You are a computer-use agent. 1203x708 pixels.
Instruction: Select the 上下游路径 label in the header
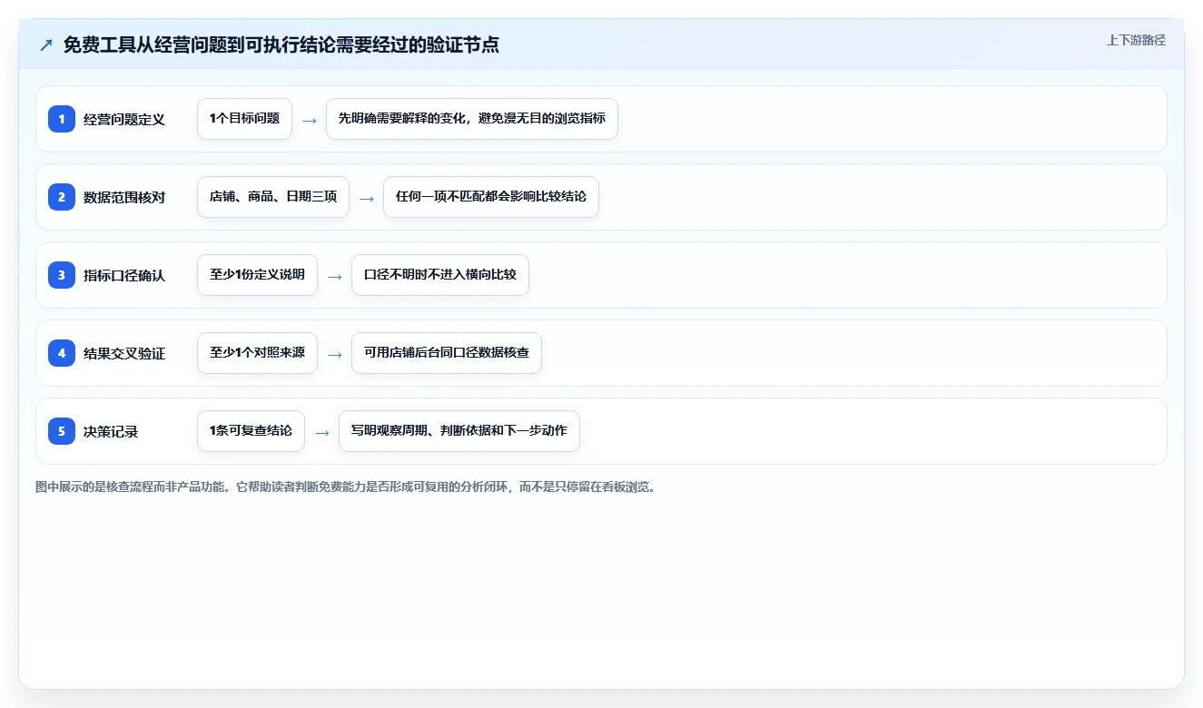1136,41
